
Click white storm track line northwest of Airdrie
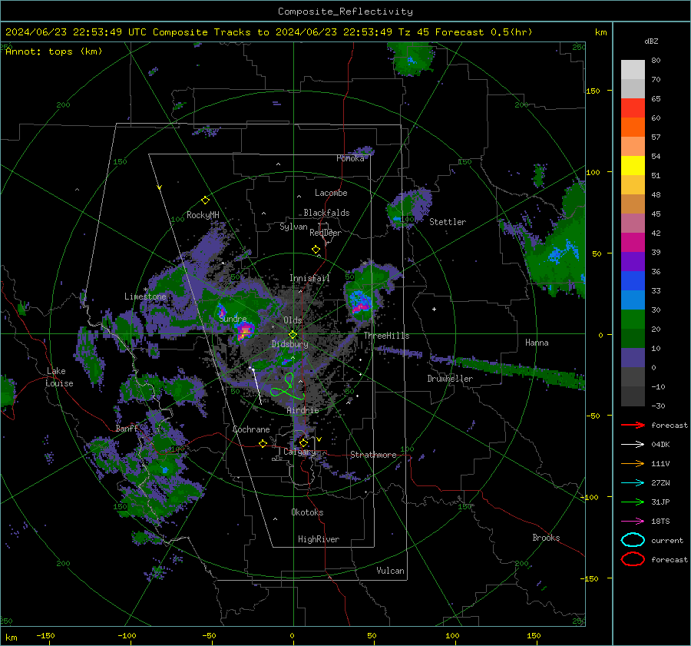(256, 386)
